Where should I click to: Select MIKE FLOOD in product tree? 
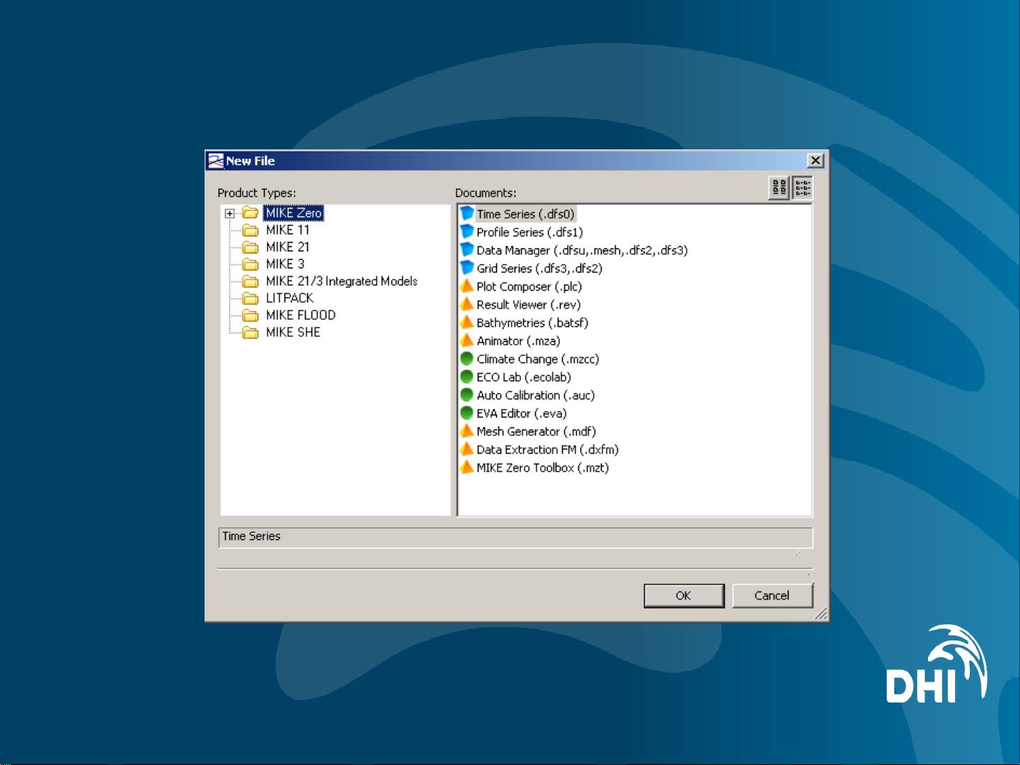[x=300, y=315]
